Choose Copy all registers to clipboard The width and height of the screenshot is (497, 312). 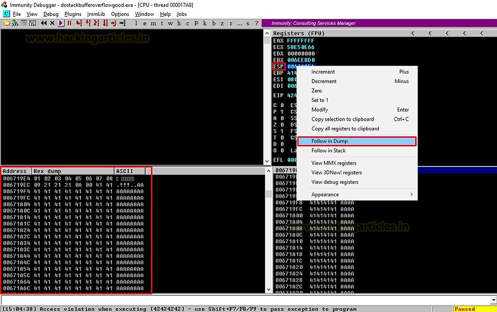(x=357, y=129)
